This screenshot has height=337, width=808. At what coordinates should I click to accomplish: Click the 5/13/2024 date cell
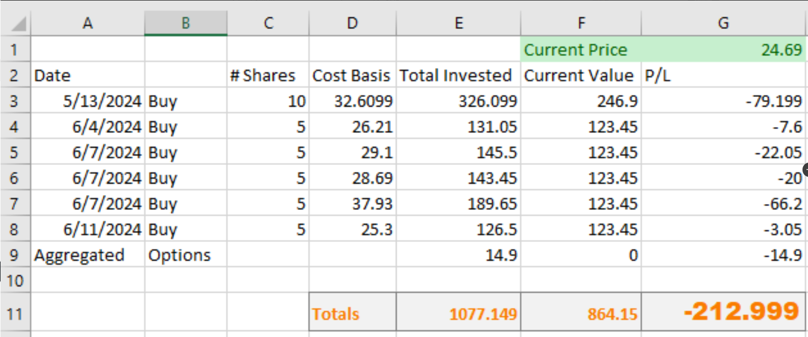click(x=88, y=101)
